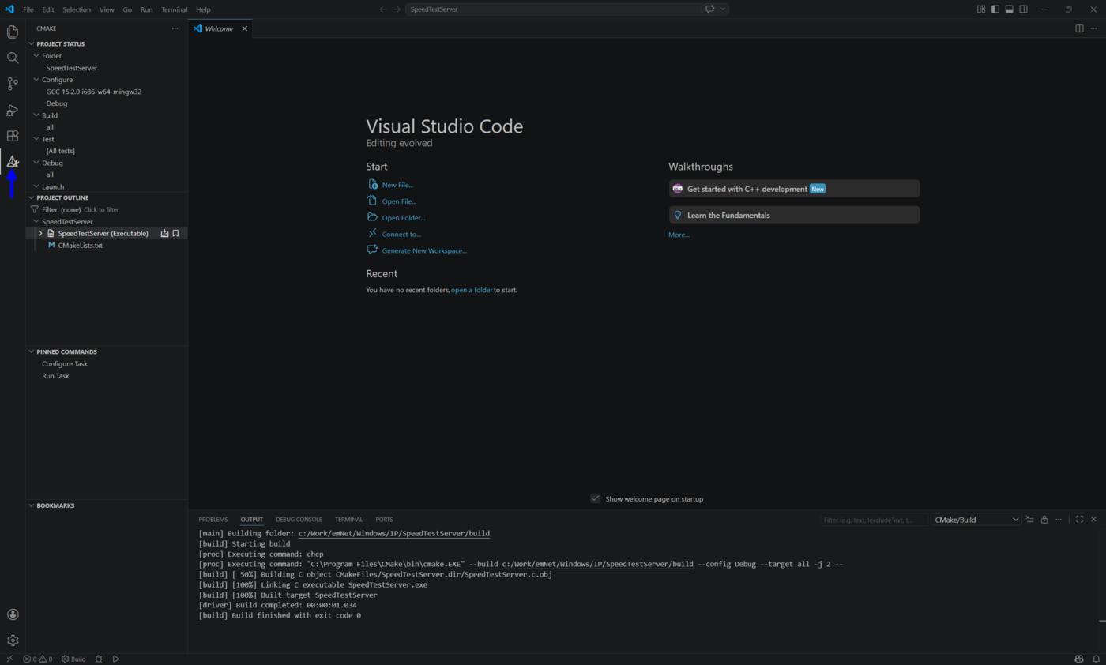Collapse the PROJECT STATUS section

[61, 43]
